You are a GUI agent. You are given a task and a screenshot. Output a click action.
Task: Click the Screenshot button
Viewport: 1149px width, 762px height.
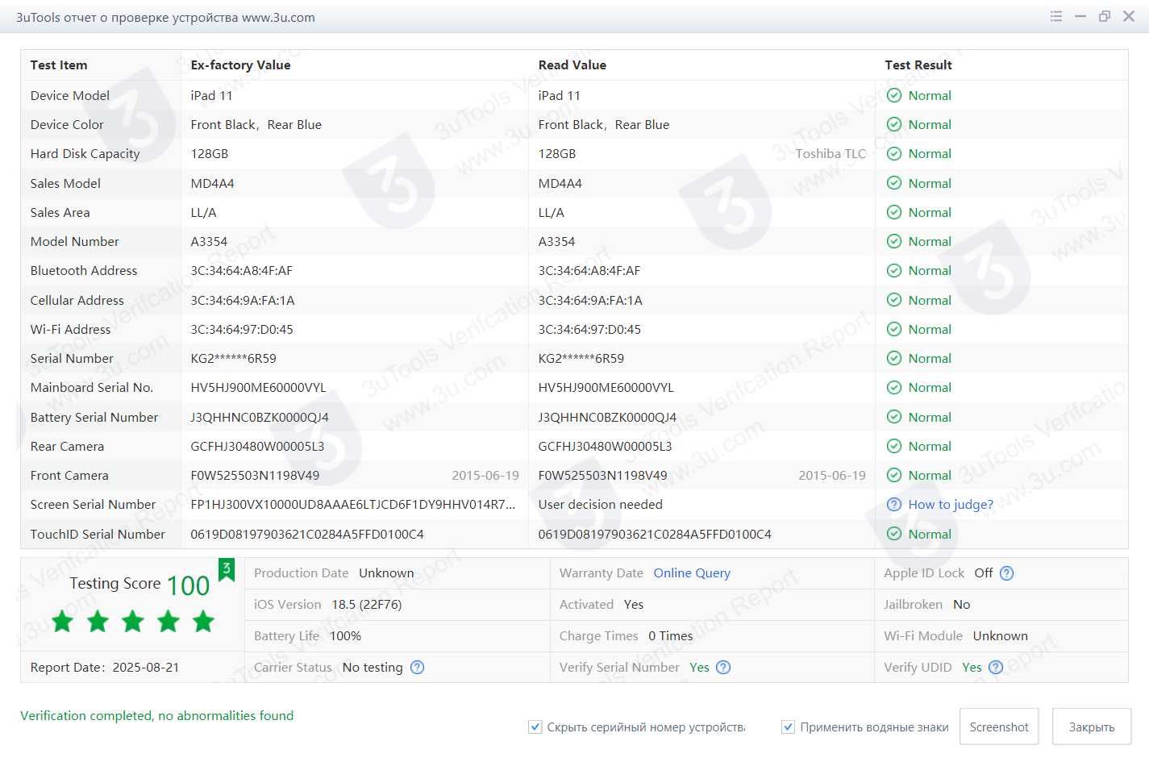tap(999, 727)
